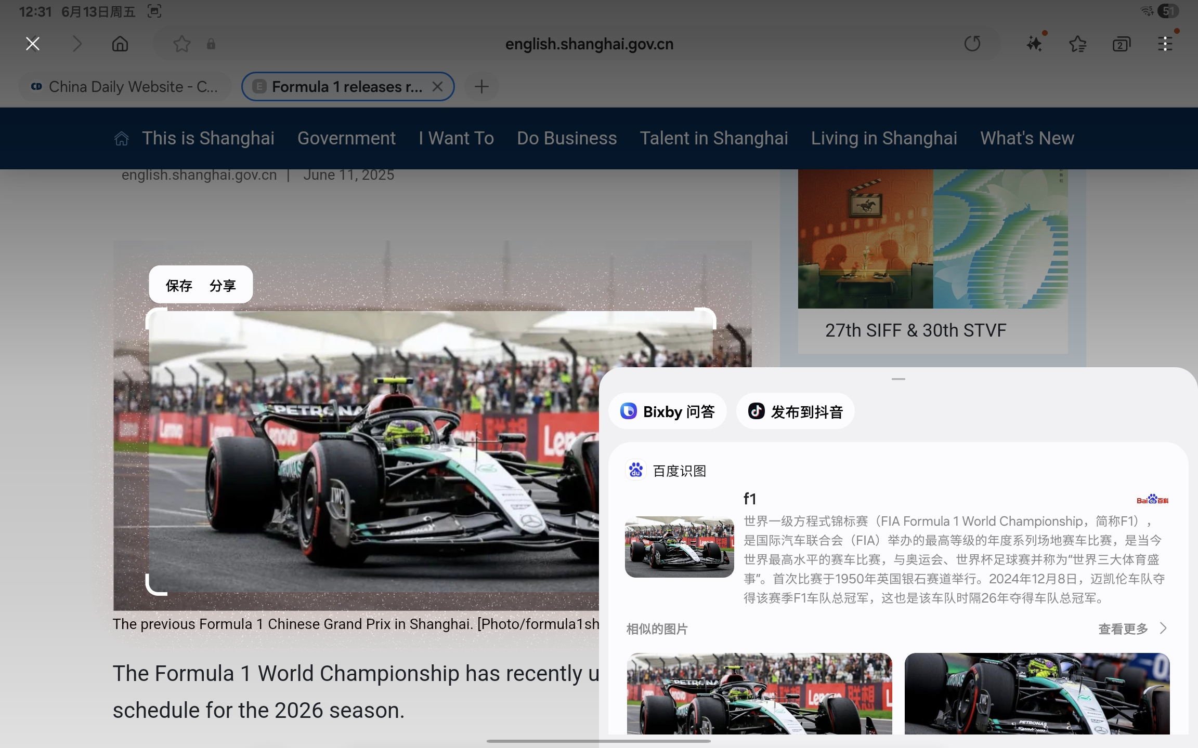Tap the chevron next to 查看更多
Viewport: 1198px width, 748px height.
click(1163, 629)
